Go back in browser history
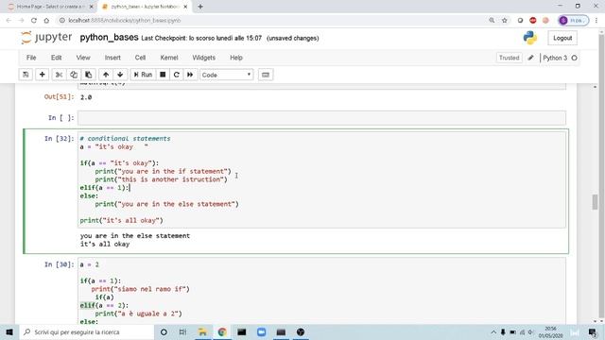Screen dimensions: 605x340 pyautogui.click(x=9, y=21)
